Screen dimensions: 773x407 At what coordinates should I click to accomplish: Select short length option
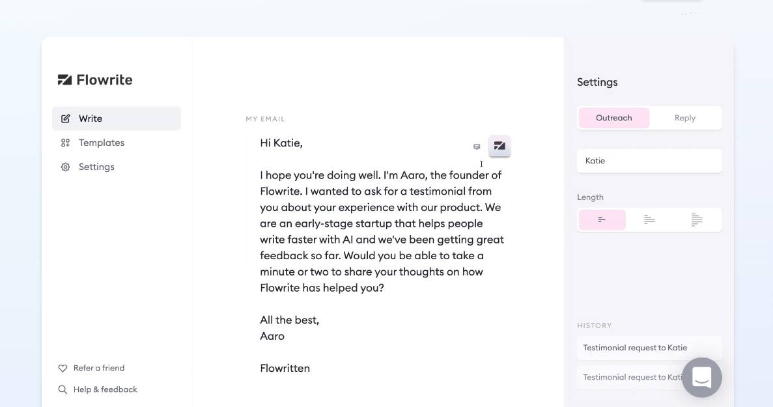(x=602, y=220)
